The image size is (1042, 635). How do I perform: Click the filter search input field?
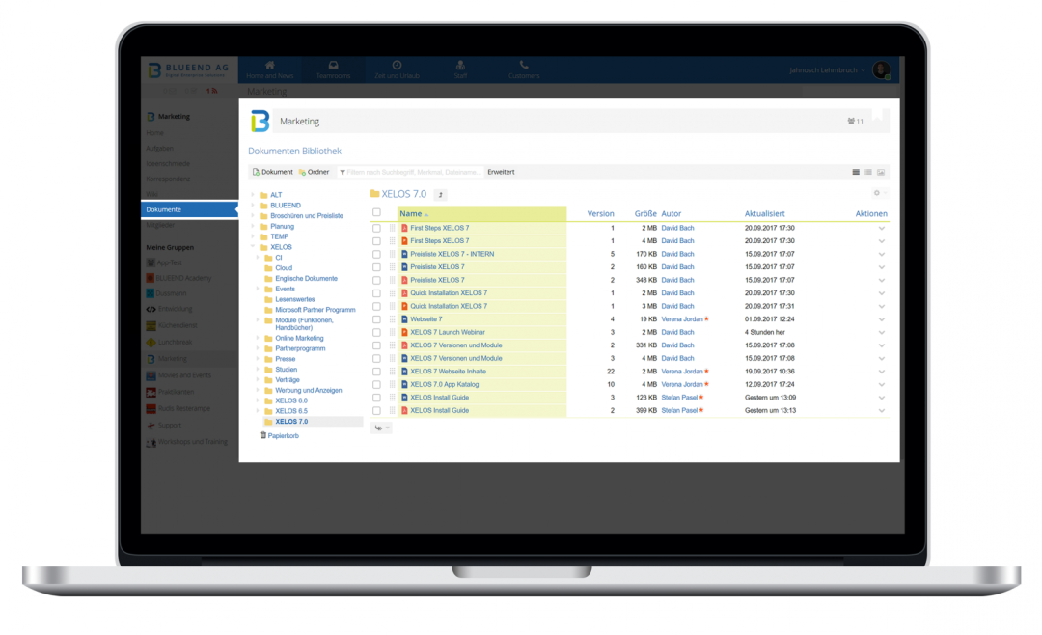pos(412,172)
